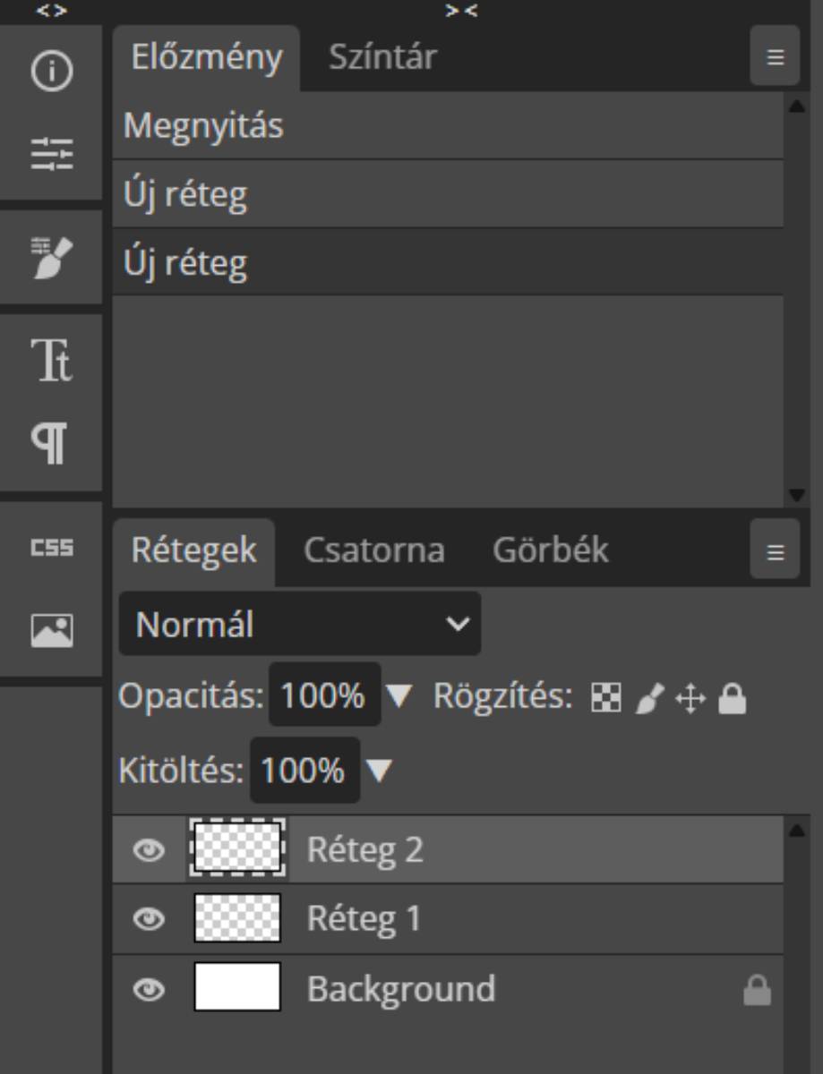Open the Character (Tt) panel icon

[51, 361]
